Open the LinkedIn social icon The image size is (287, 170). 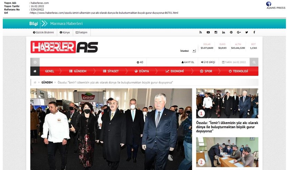224,32
